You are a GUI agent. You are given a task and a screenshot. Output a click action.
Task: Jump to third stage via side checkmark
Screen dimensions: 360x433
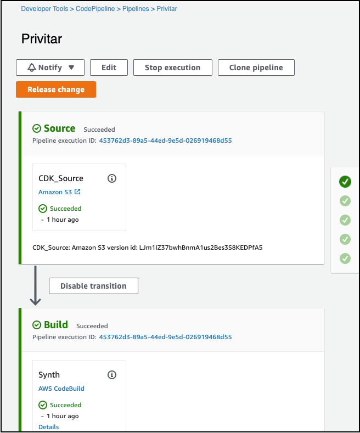345,220
